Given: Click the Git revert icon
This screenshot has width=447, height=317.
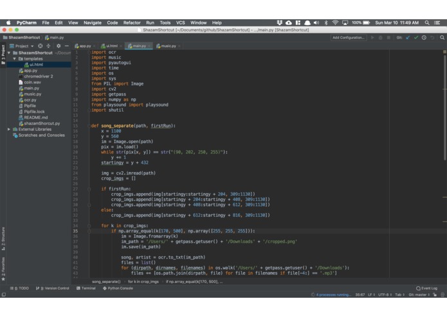Looking at the screenshot, I should tap(432, 37).
